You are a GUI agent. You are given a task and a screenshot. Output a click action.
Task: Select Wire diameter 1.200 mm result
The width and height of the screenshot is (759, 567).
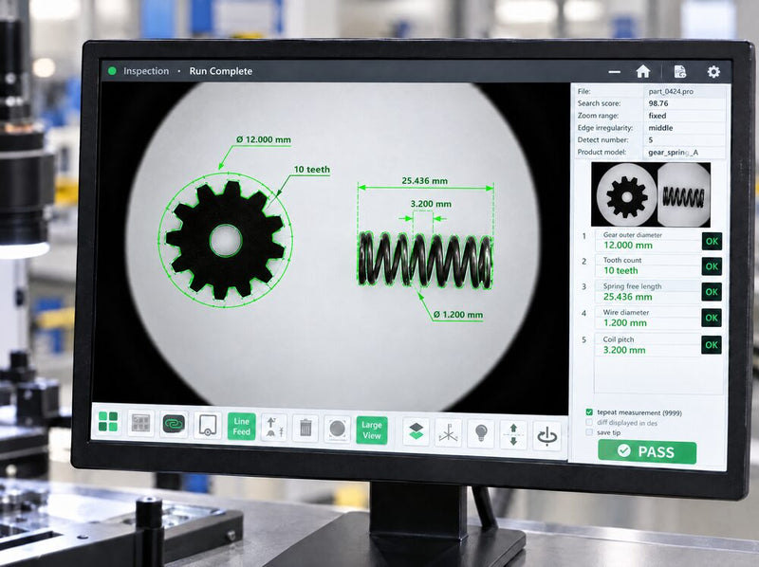pos(648,318)
